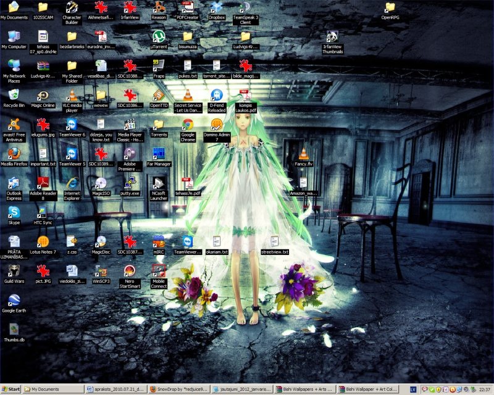Image resolution: width=494 pixels, height=395 pixels.
Task: Click the LV language indicator
Action: (x=413, y=389)
